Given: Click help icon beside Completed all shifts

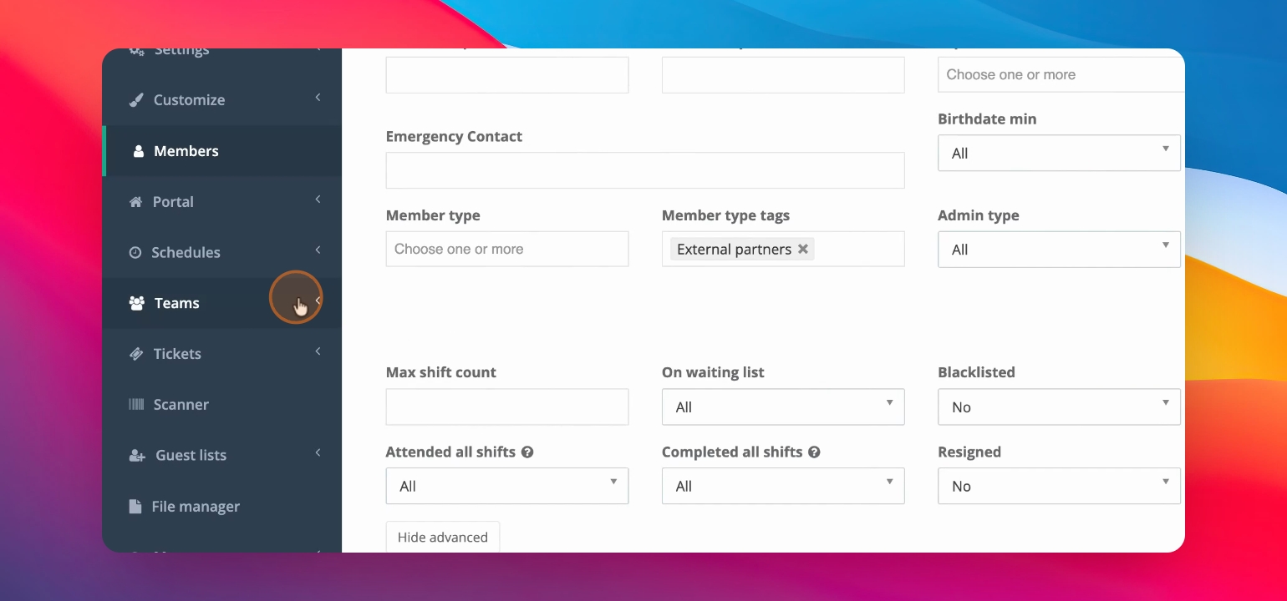Looking at the screenshot, I should pyautogui.click(x=814, y=452).
